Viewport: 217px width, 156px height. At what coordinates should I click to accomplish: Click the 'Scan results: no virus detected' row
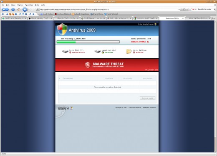(107, 87)
